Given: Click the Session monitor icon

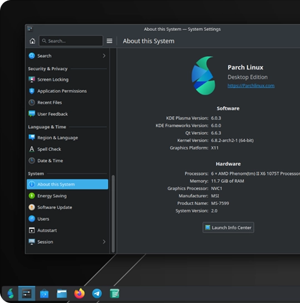Looking at the screenshot, I should 32,242.
